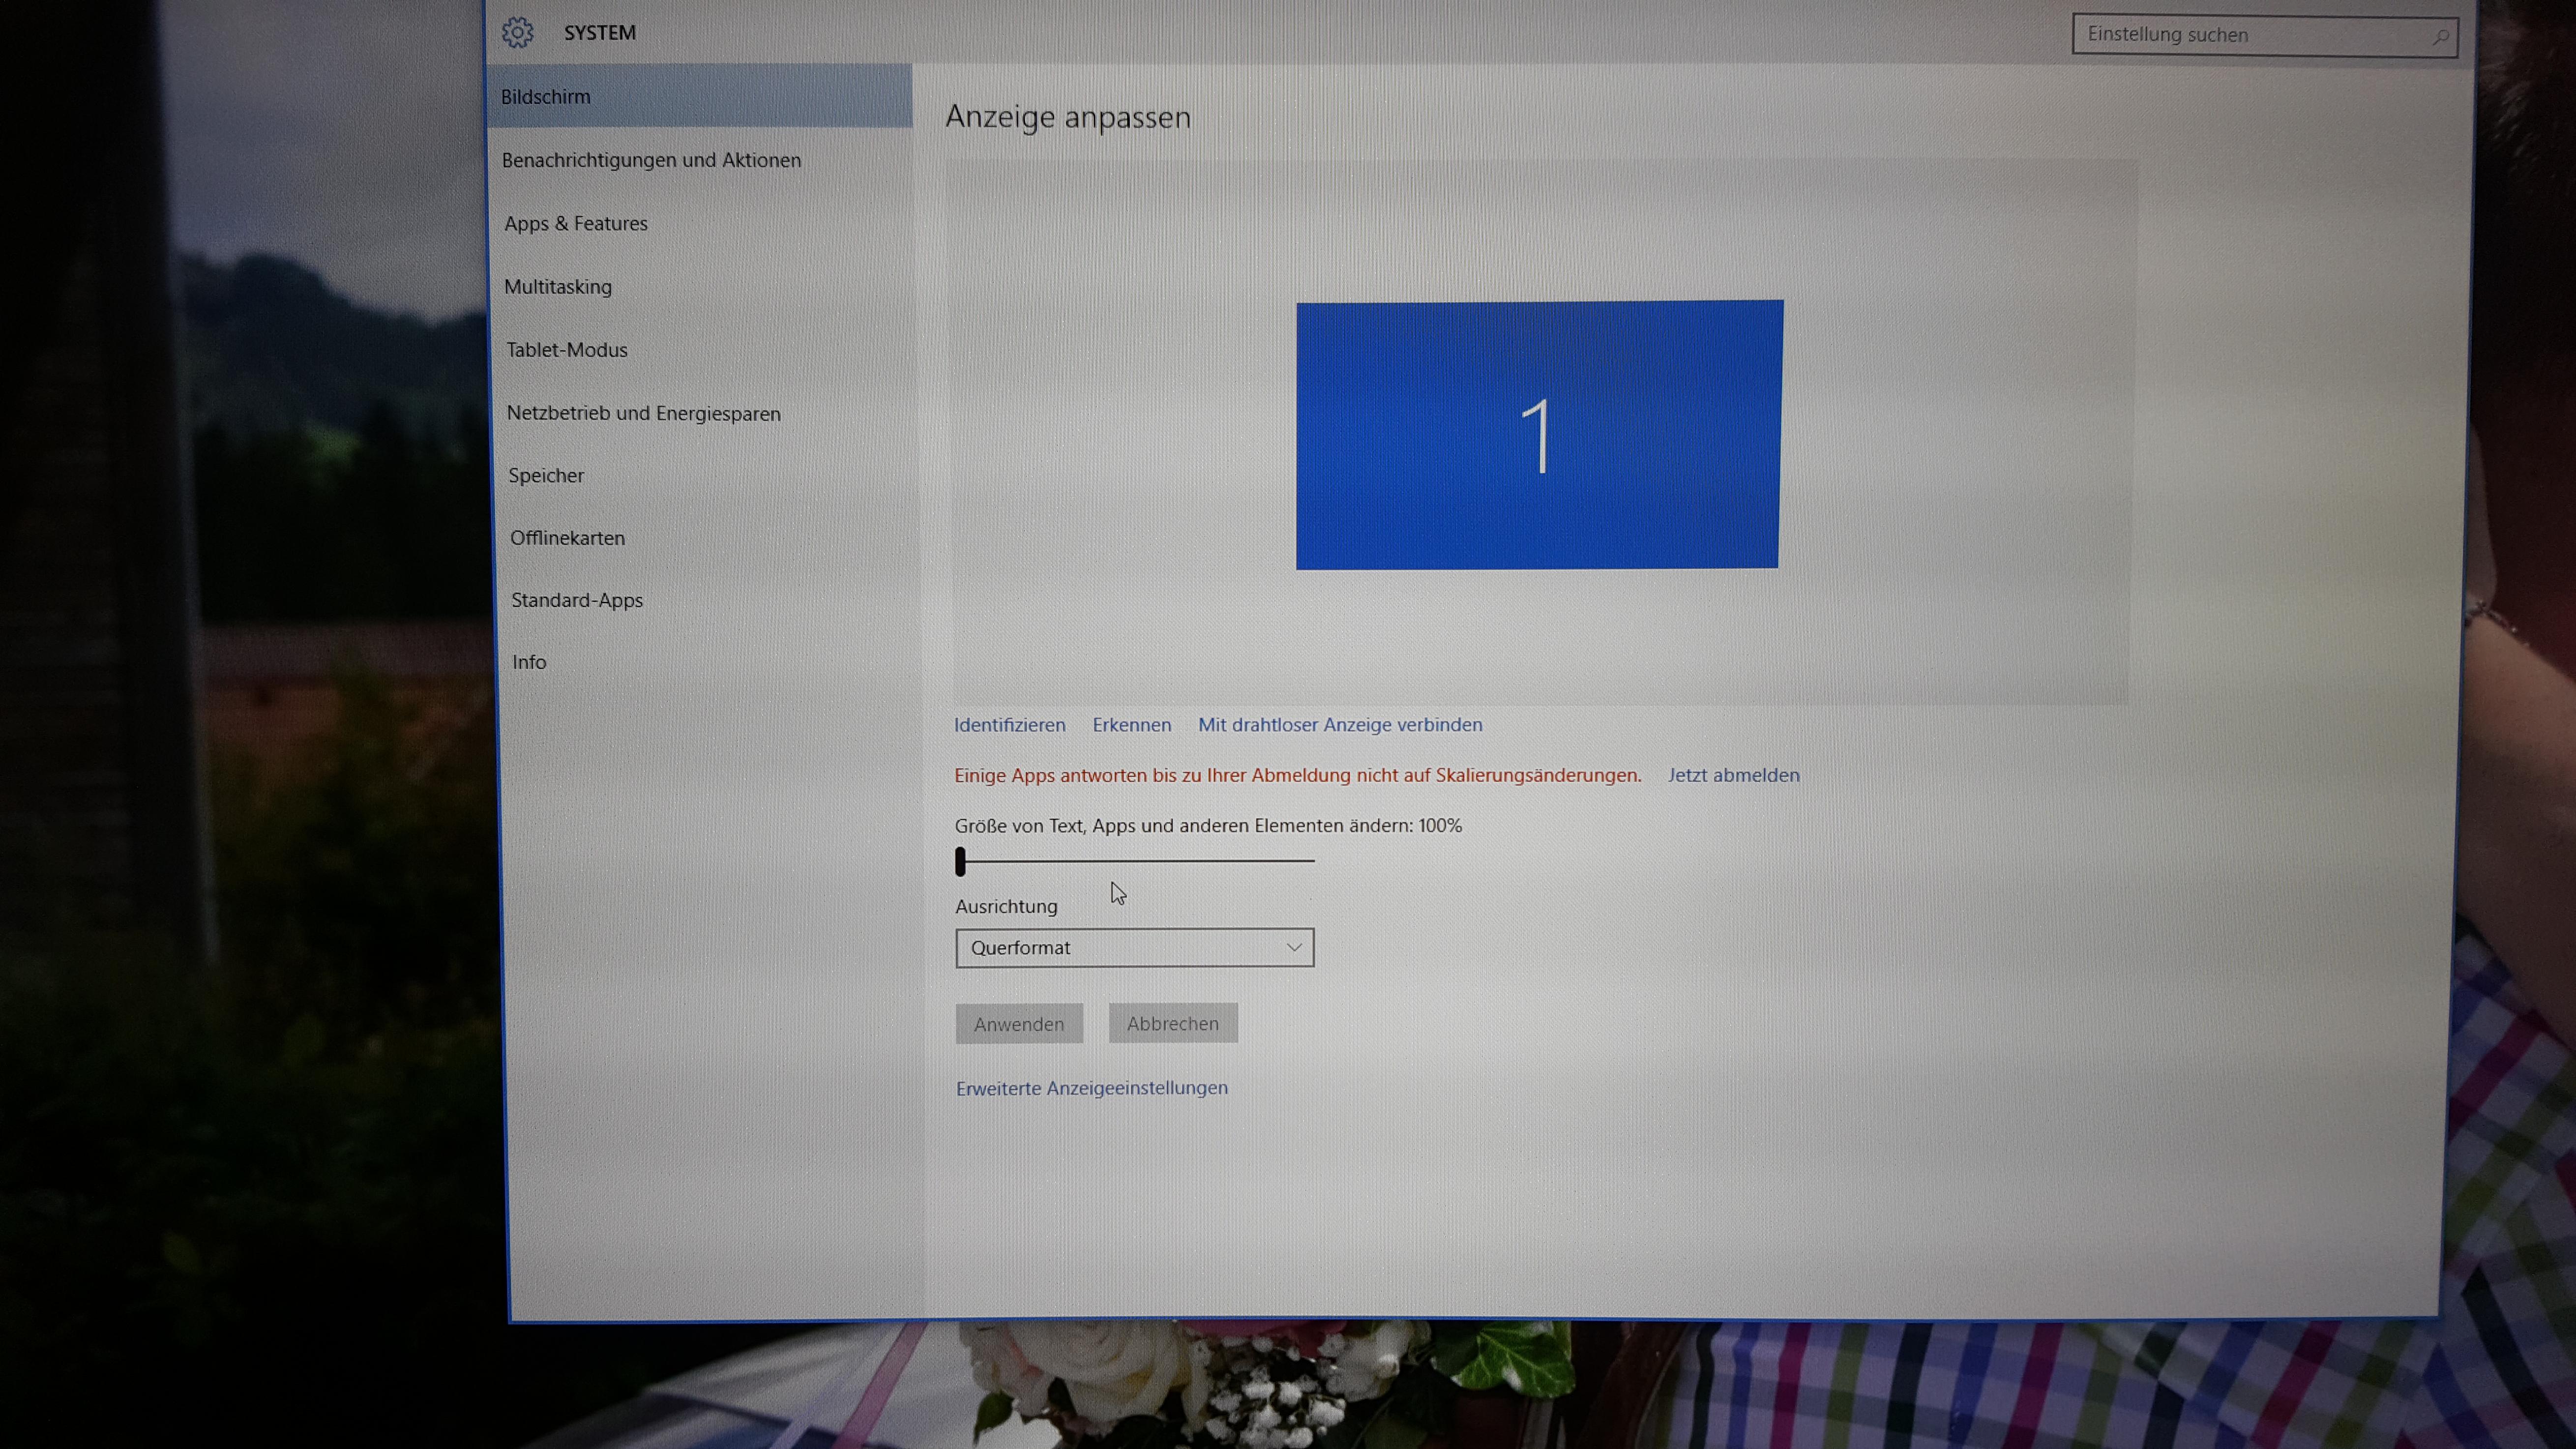Image resolution: width=2576 pixels, height=1449 pixels.
Task: Click the Jetzt abmelden link
Action: click(1733, 775)
